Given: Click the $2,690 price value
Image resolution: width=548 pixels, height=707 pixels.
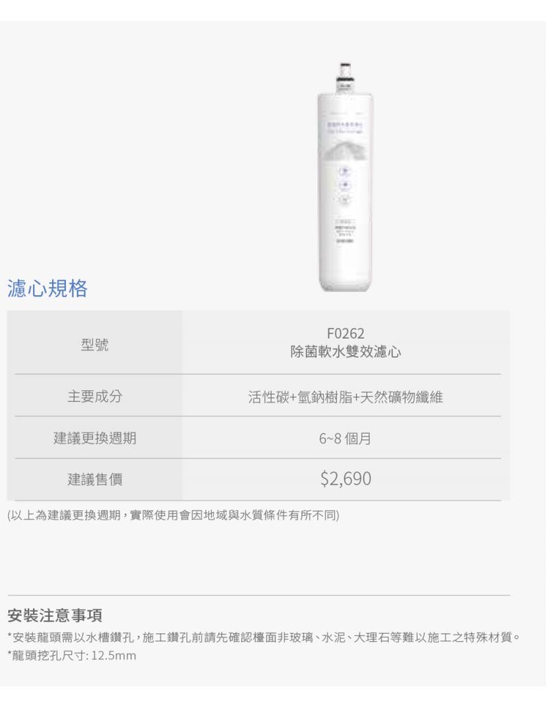Looking at the screenshot, I should click(x=346, y=478).
